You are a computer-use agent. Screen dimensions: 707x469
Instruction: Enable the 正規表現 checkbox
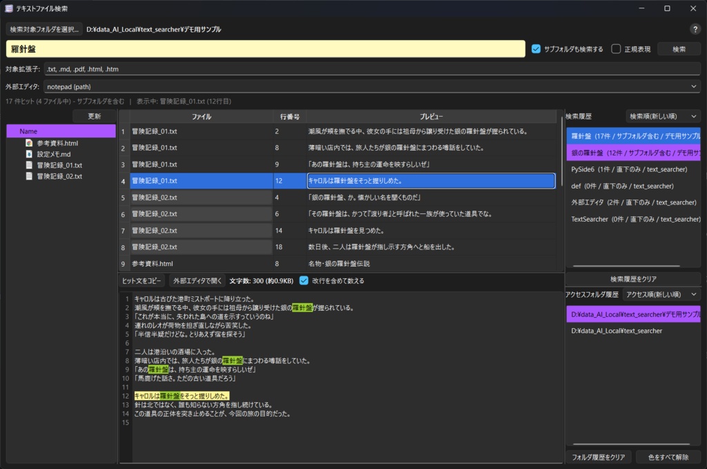(x=616, y=49)
